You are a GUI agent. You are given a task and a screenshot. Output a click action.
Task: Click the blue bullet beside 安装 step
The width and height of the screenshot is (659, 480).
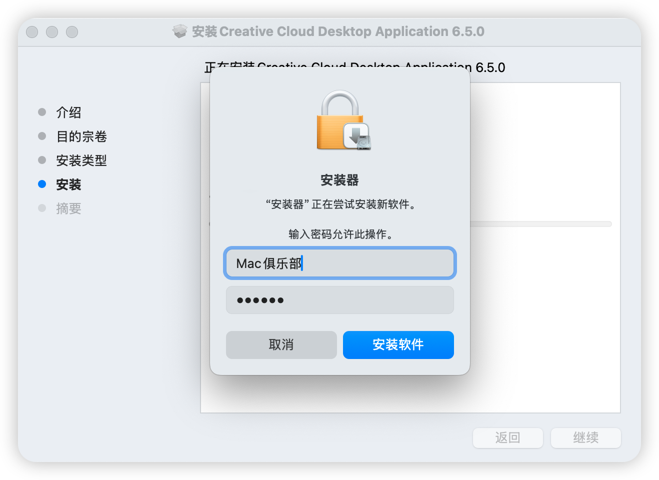42,184
